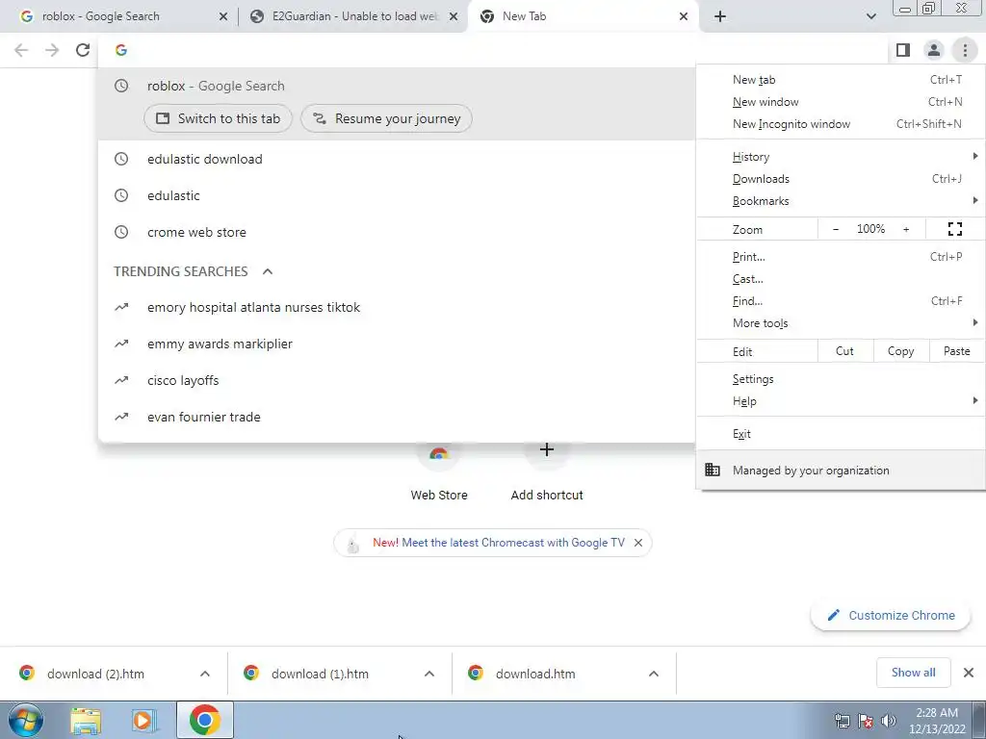Viewport: 986px width, 739px height.
Task: Choose Exit from Chrome menu
Action: click(x=841, y=434)
